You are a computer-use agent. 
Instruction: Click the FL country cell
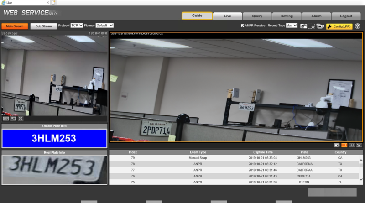point(340,182)
